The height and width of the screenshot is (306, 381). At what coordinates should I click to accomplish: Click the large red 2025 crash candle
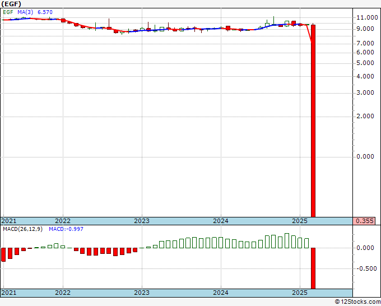(313, 121)
